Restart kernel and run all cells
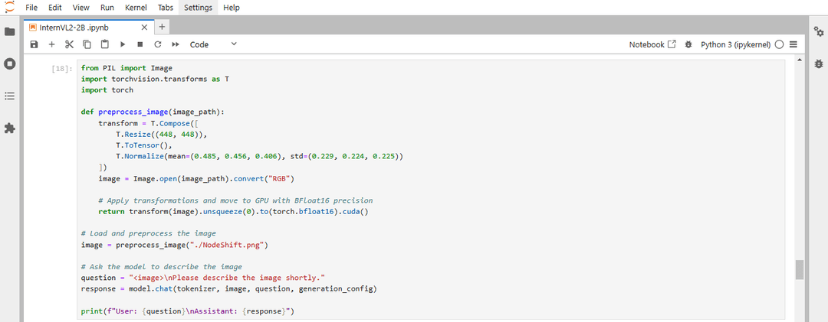 (x=176, y=45)
